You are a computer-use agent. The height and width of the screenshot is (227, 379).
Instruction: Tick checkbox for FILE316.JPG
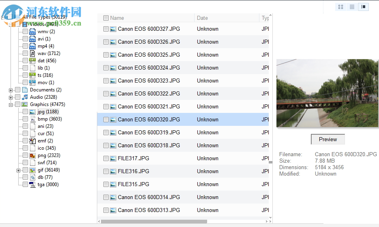106,172
